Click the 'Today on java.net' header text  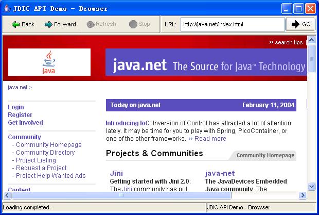[135, 105]
